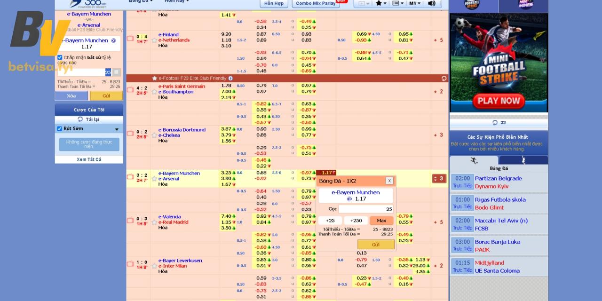
Task: Open the favorites star dropdown
Action: (x=380, y=3)
